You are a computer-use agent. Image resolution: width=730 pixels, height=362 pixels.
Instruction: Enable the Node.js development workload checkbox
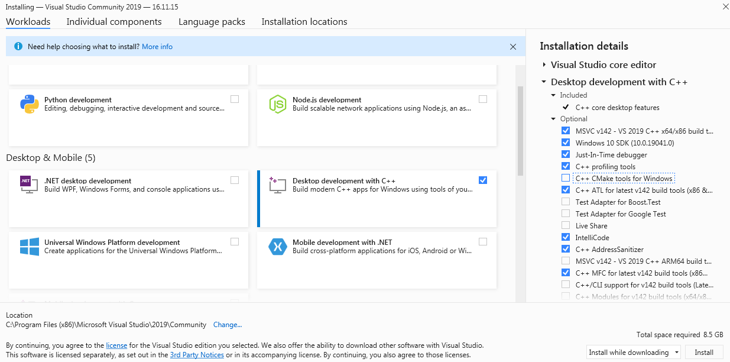tap(483, 99)
